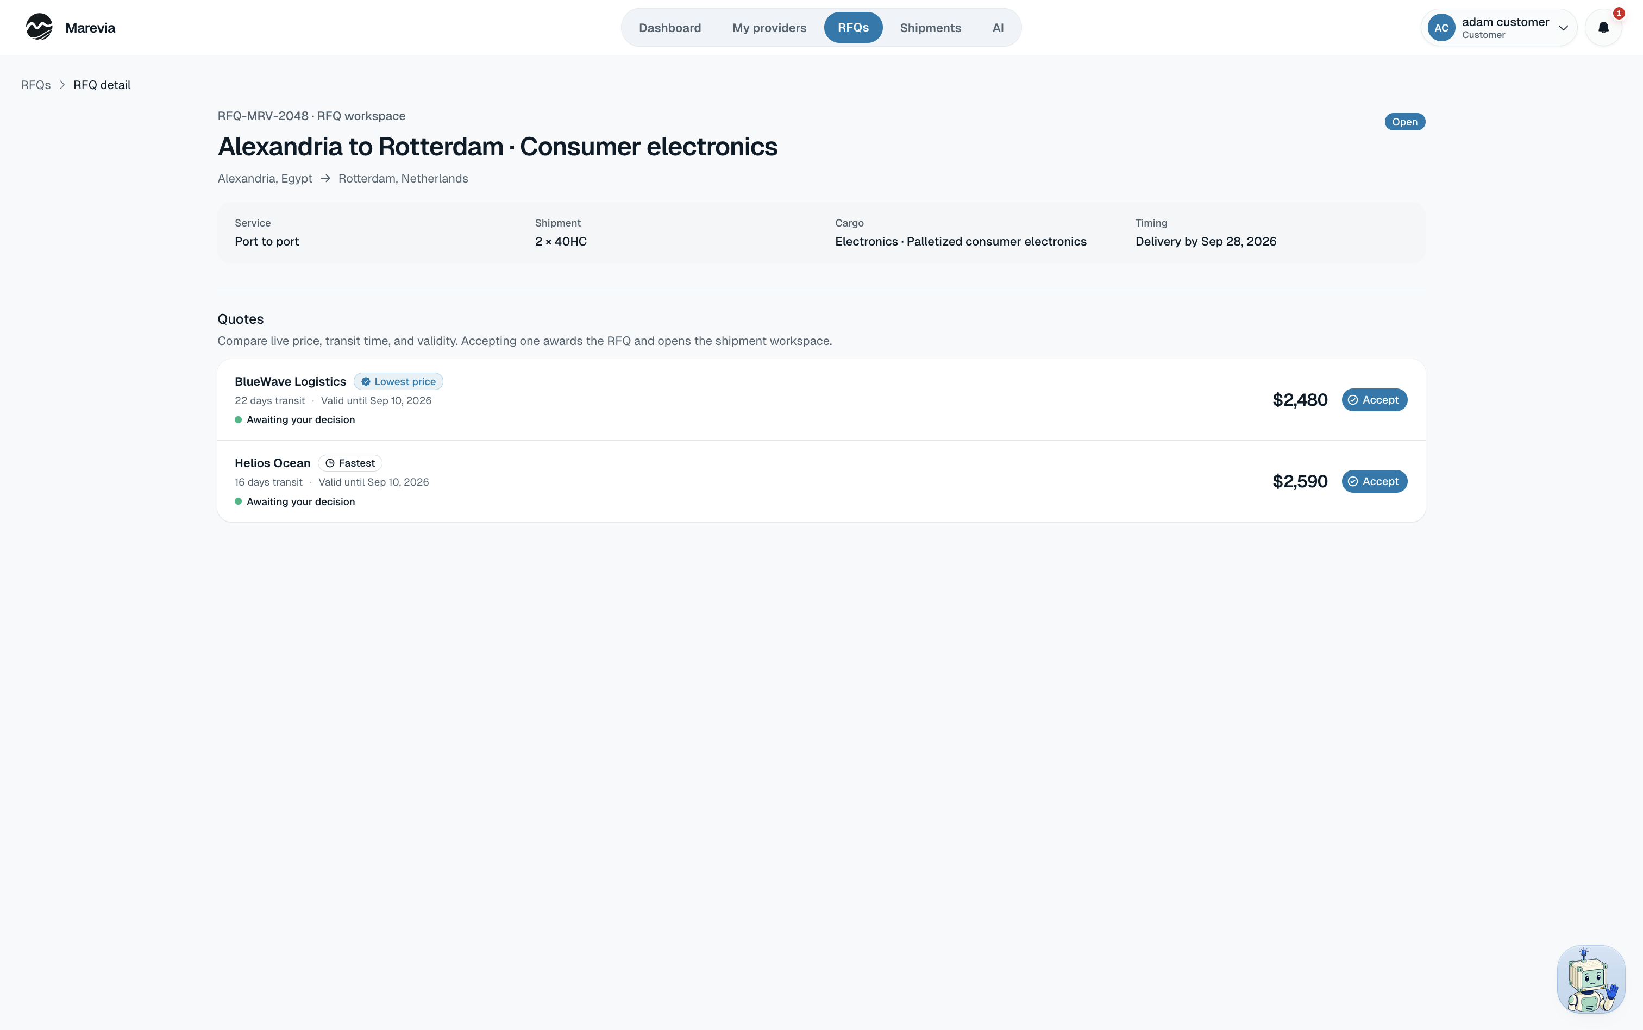
Task: Open the AI tab
Action: click(x=998, y=28)
